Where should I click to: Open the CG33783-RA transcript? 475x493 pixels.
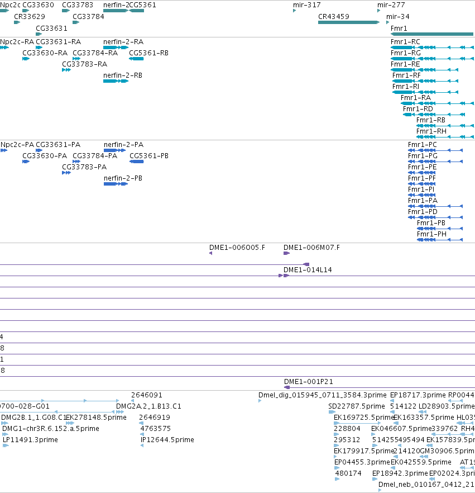pyautogui.click(x=85, y=64)
